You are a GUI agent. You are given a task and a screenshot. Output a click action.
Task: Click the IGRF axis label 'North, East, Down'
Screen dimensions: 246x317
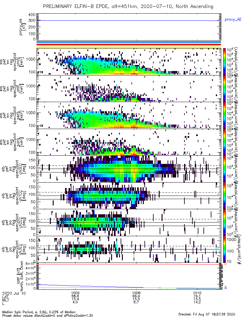click(22, 276)
